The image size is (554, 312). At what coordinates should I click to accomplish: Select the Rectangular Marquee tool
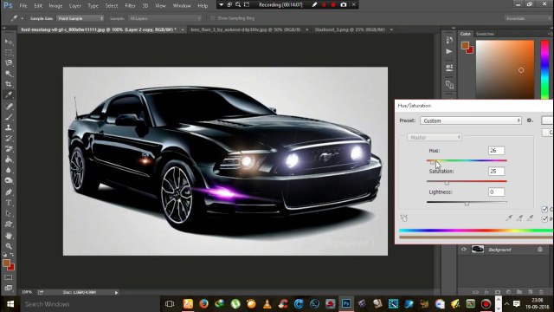[9, 52]
